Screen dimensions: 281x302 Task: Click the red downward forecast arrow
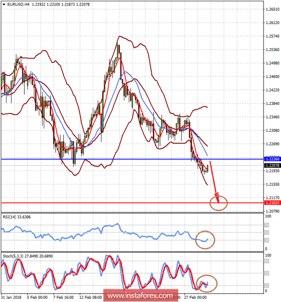[x=214, y=182]
